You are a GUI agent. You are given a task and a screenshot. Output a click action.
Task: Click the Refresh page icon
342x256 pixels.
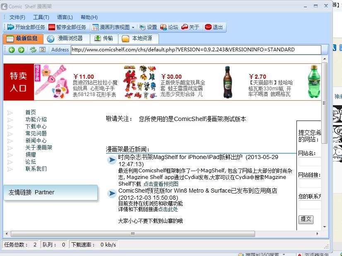33,50
